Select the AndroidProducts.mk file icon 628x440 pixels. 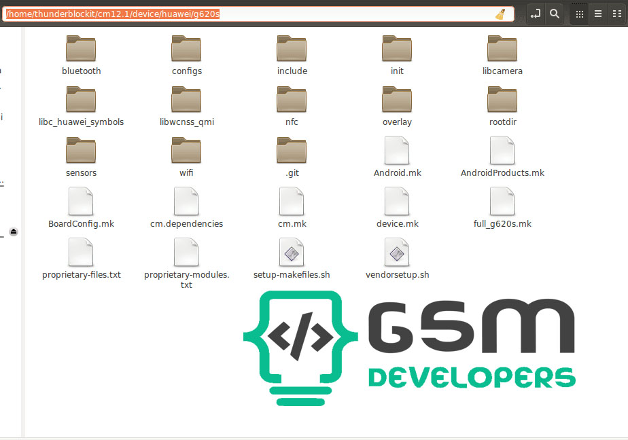502,150
